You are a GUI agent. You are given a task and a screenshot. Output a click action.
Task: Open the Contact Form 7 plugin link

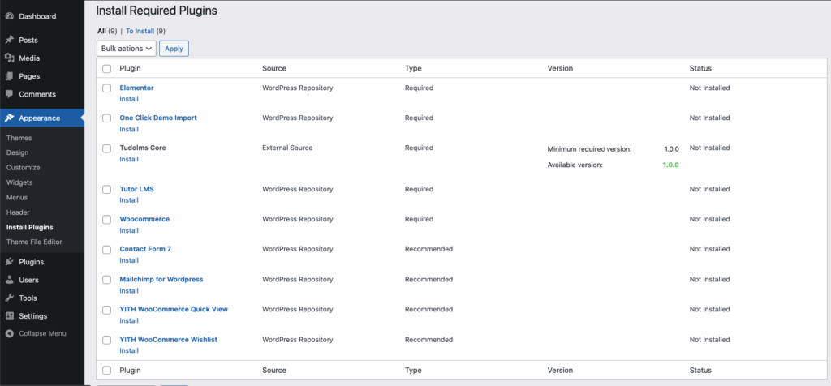144,249
